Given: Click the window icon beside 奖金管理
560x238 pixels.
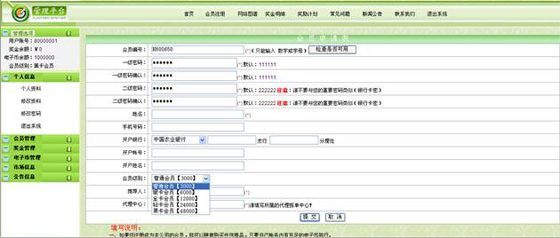Looking at the screenshot, I should pyautogui.click(x=5, y=149).
